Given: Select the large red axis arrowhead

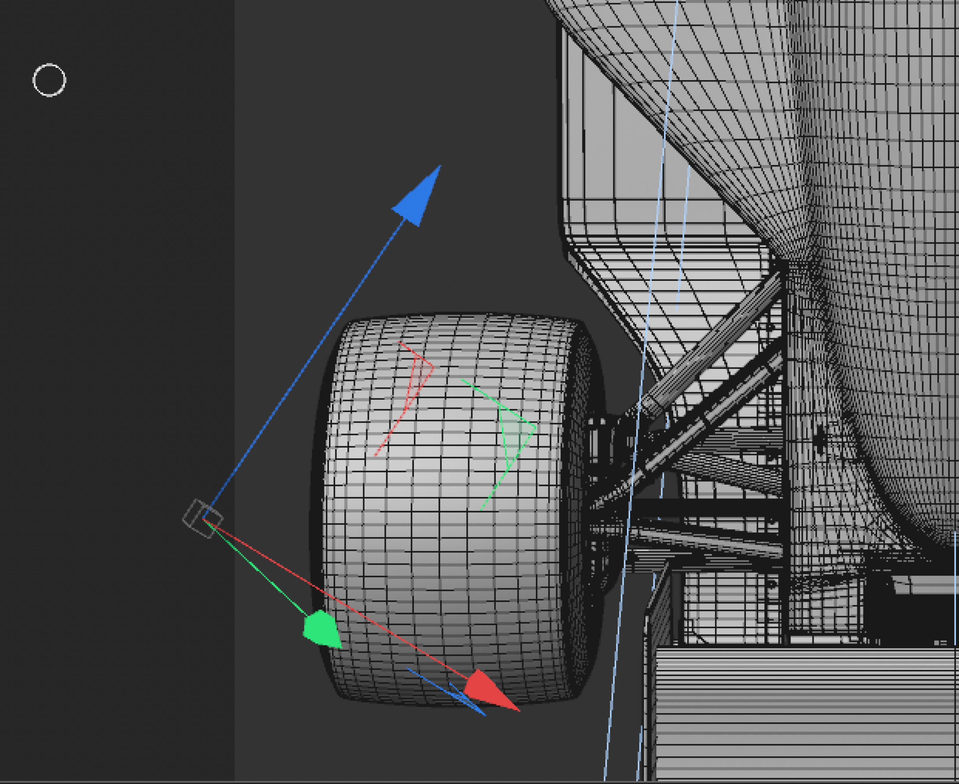Looking at the screenshot, I should coord(487,691).
